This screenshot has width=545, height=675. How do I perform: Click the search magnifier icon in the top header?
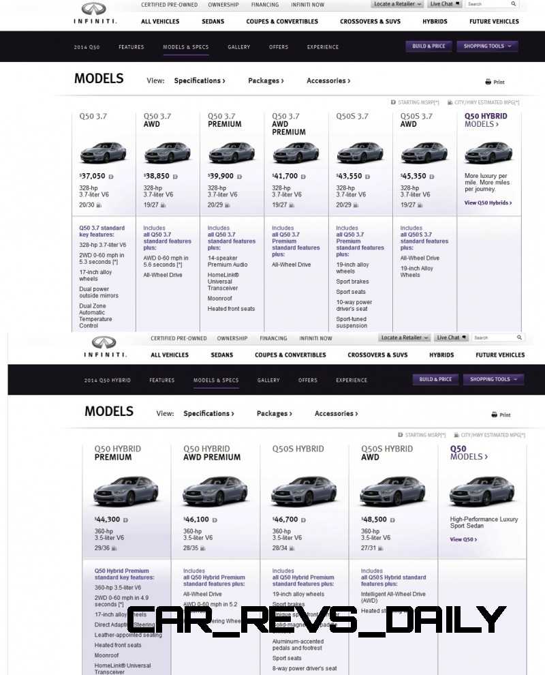click(x=513, y=4)
